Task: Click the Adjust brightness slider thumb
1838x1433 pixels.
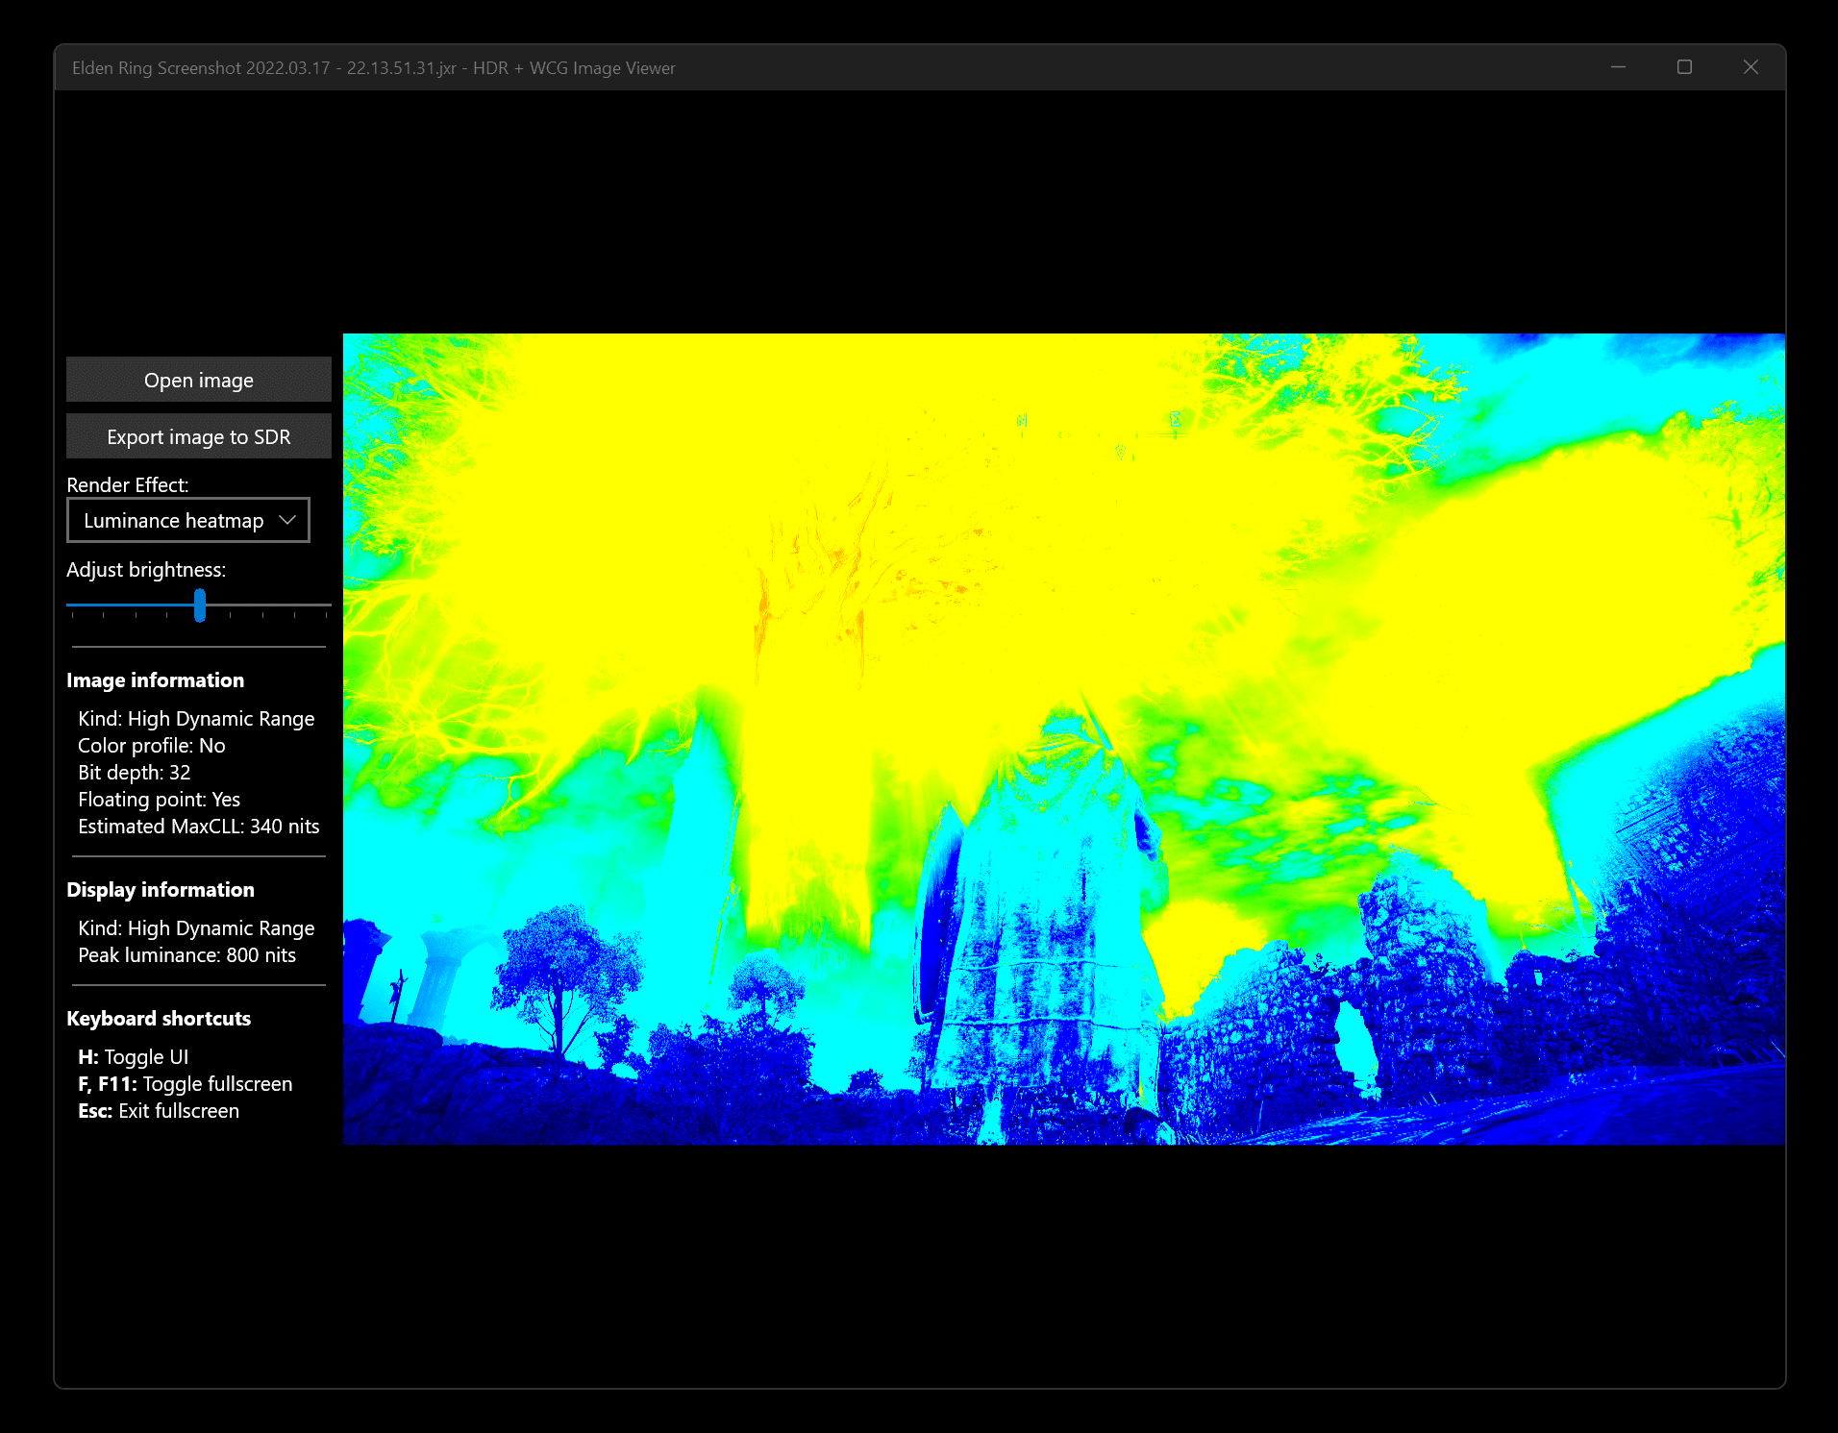Action: tap(200, 605)
